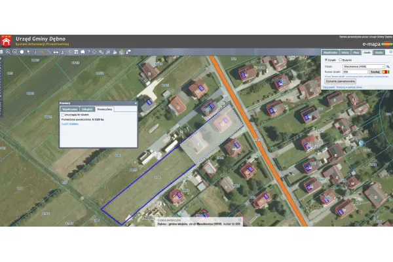Click the magnifier next to Obręb dropdown
Screen dimensions: 393x262
[x=388, y=67]
